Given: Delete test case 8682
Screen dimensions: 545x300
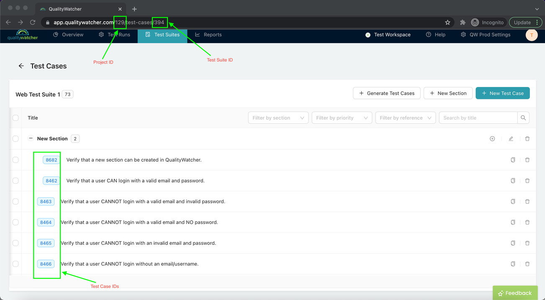Looking at the screenshot, I should coord(527,160).
